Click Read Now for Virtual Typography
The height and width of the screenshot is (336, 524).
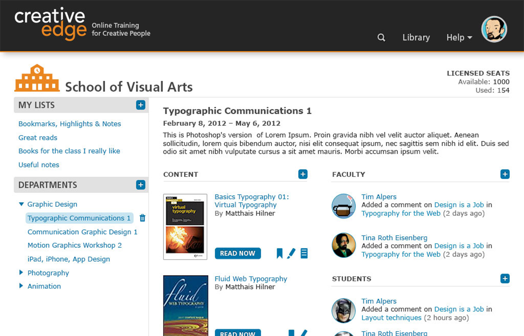pyautogui.click(x=238, y=253)
